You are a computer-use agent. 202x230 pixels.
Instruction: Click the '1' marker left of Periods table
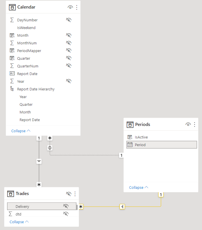pyautogui.click(x=121, y=155)
